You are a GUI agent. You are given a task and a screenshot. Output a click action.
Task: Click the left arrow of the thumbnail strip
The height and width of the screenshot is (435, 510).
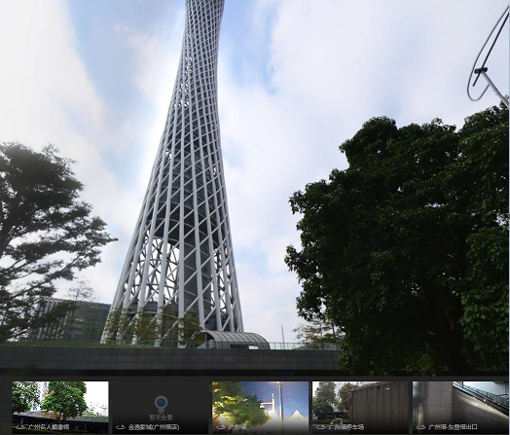point(4,408)
